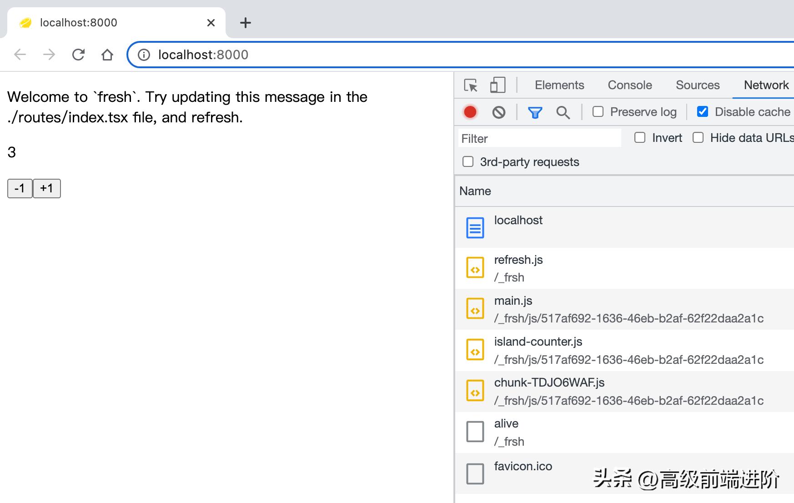Uncheck Disable cache
The width and height of the screenshot is (794, 503).
703,111
